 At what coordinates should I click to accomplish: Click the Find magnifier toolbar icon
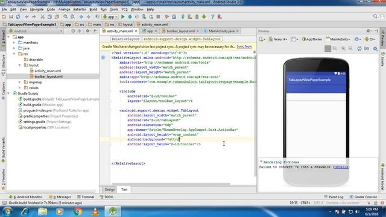[x=65, y=17]
